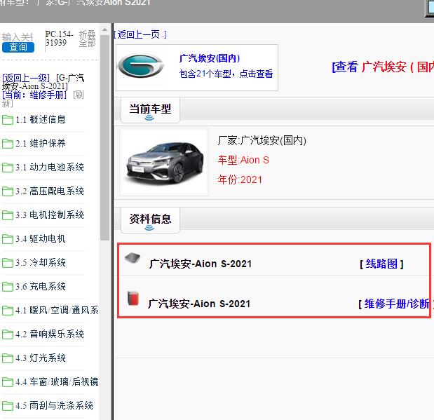
Task: Click G-广汽埃安-Aion S-2021 breadcrumb text
Action: [x=43, y=82]
